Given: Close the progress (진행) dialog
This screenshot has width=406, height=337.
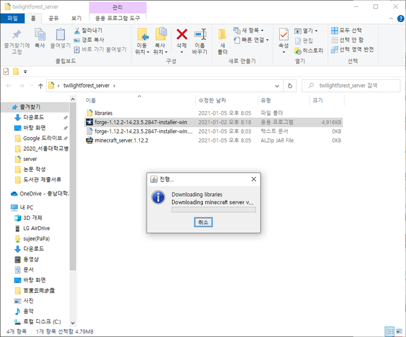Looking at the screenshot, I should (254, 179).
